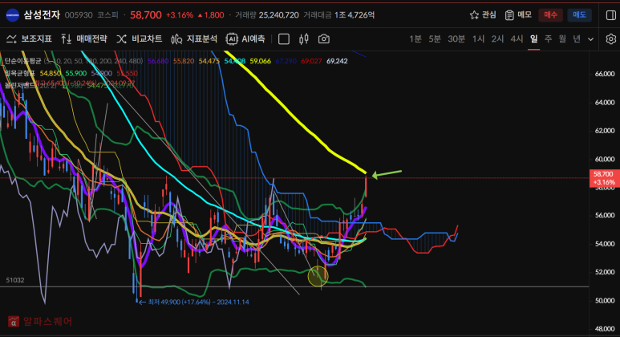This screenshot has height=337, width=620.
Task: Click the current price tag 58,700
Action: [604, 178]
